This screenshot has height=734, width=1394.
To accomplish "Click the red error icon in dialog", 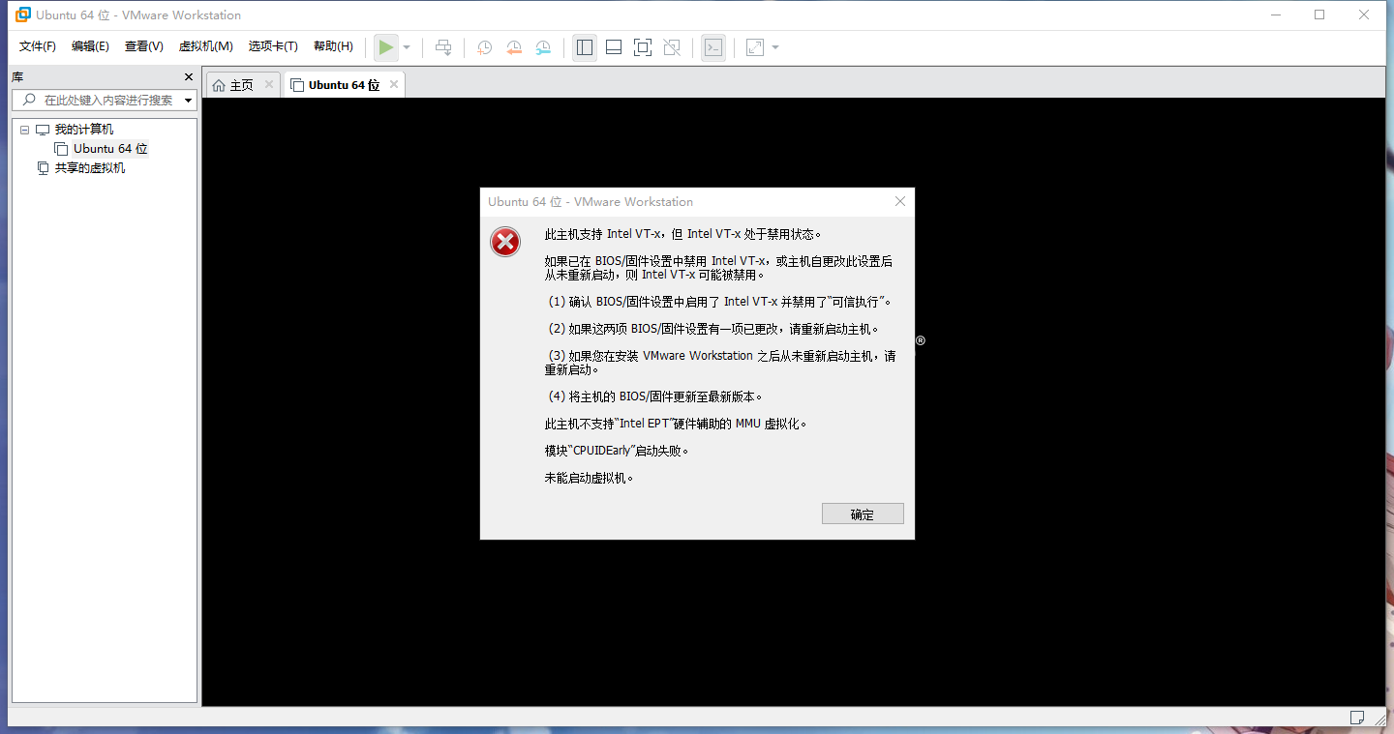I will point(505,242).
